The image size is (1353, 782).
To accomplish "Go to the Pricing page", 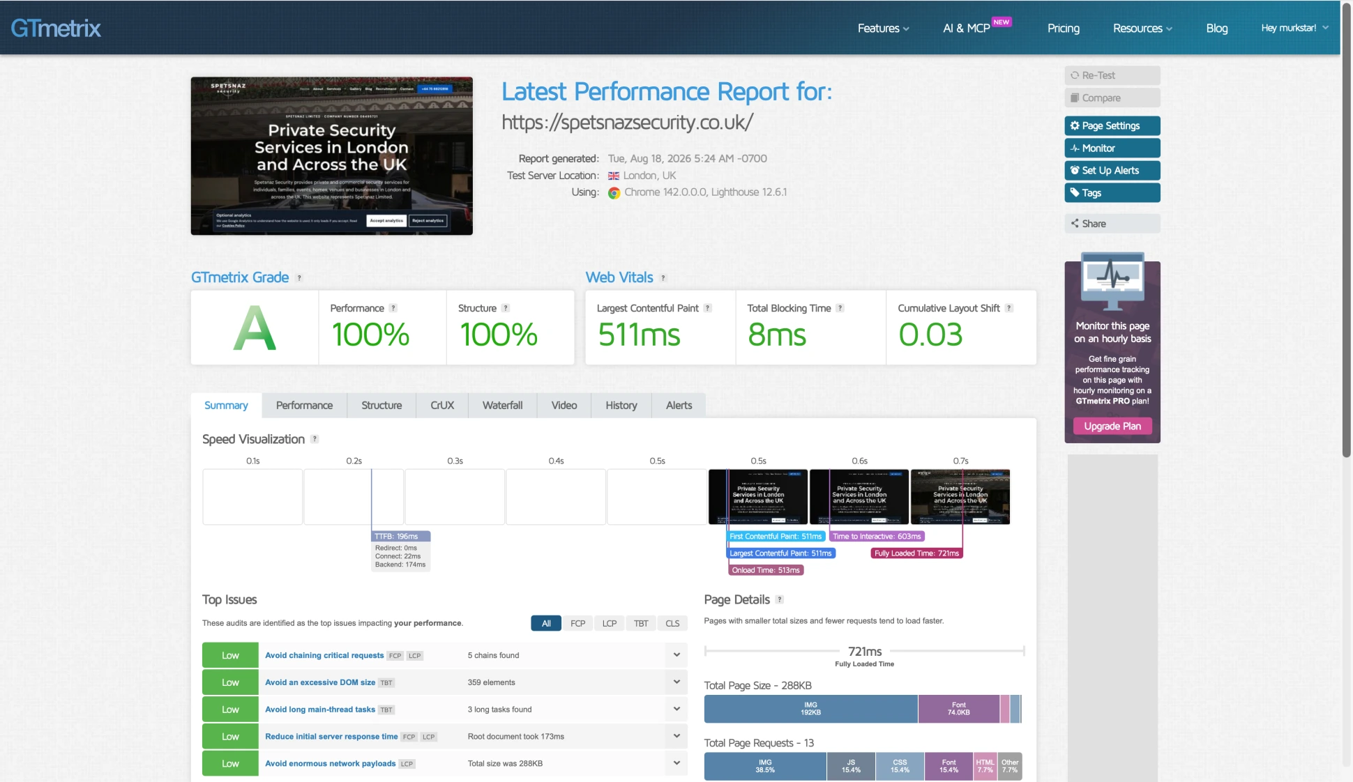I will (x=1064, y=29).
